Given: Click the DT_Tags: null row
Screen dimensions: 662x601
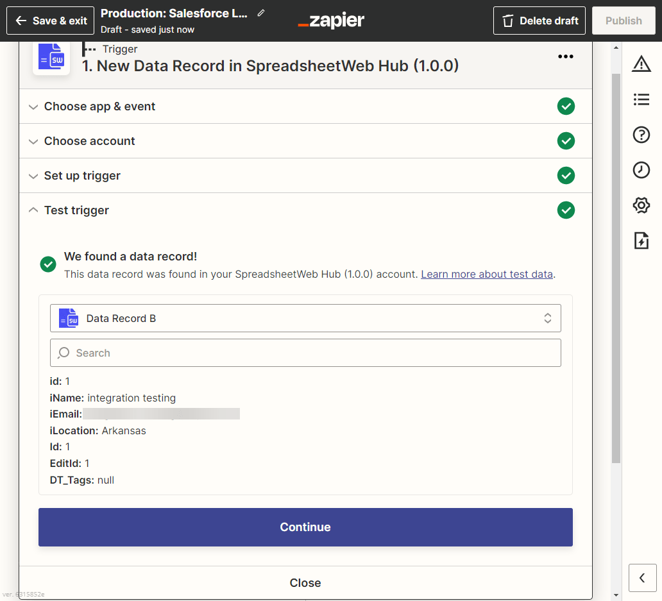Looking at the screenshot, I should pyautogui.click(x=82, y=480).
